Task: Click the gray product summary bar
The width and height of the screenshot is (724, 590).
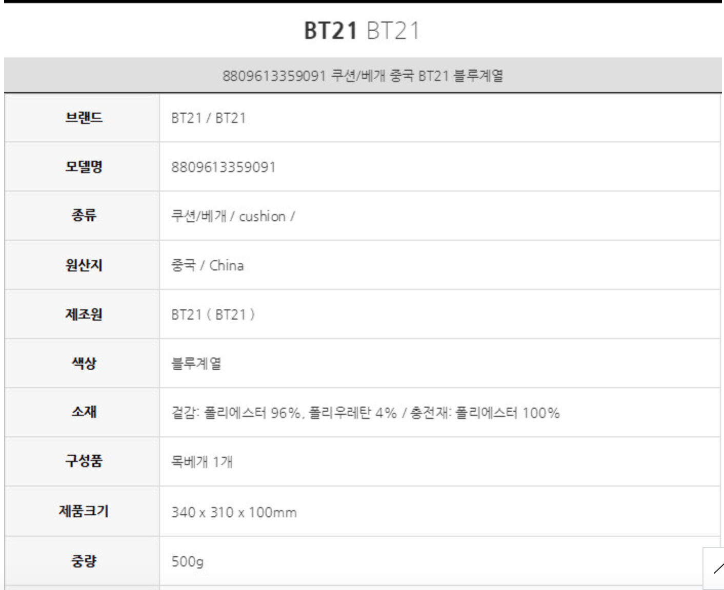Action: (x=362, y=76)
